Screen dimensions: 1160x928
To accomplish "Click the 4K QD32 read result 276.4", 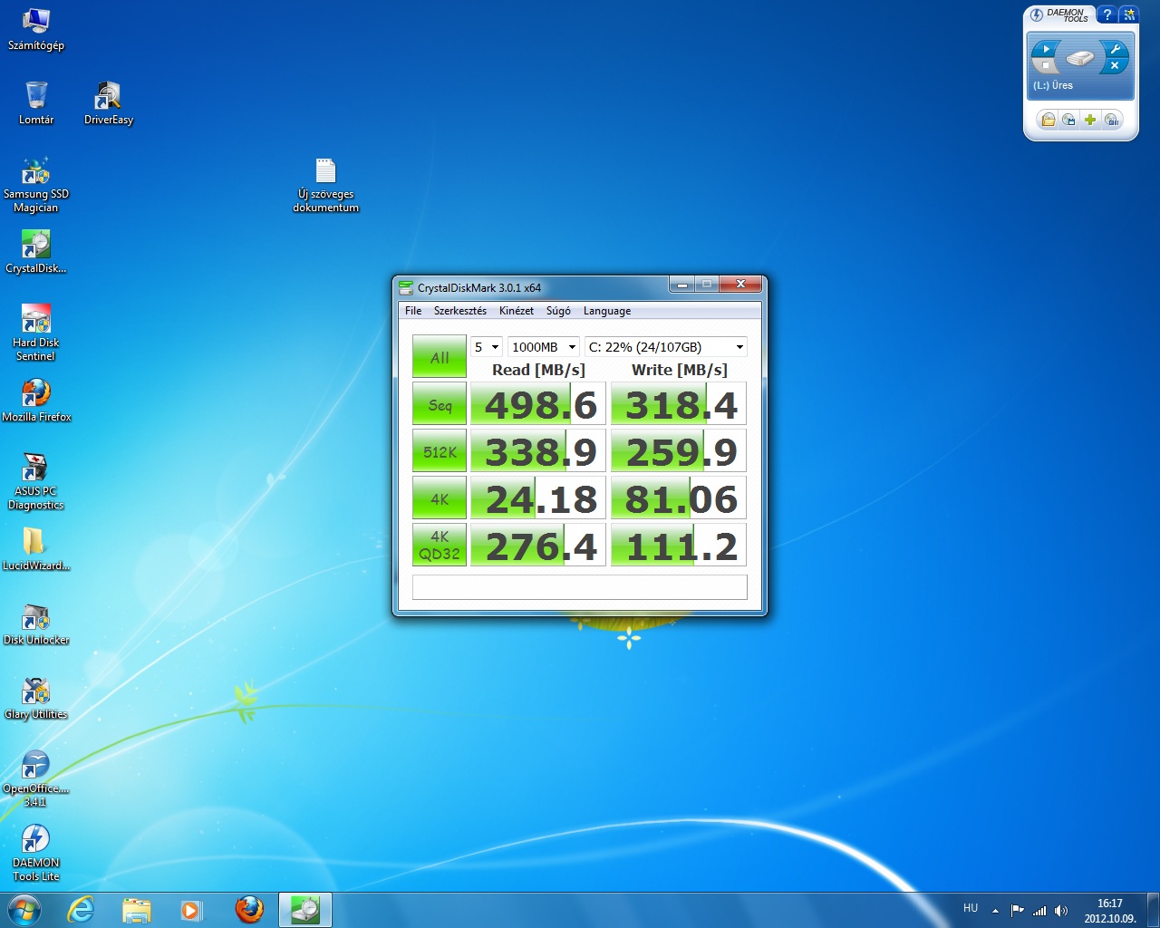I will click(x=538, y=546).
